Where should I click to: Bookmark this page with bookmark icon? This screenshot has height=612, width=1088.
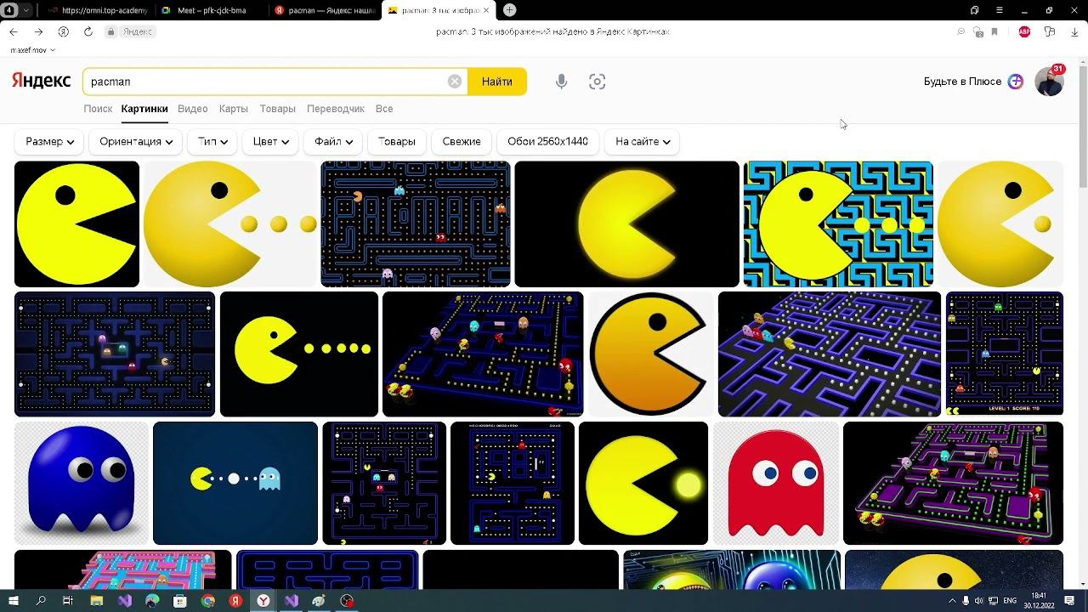pos(994,31)
